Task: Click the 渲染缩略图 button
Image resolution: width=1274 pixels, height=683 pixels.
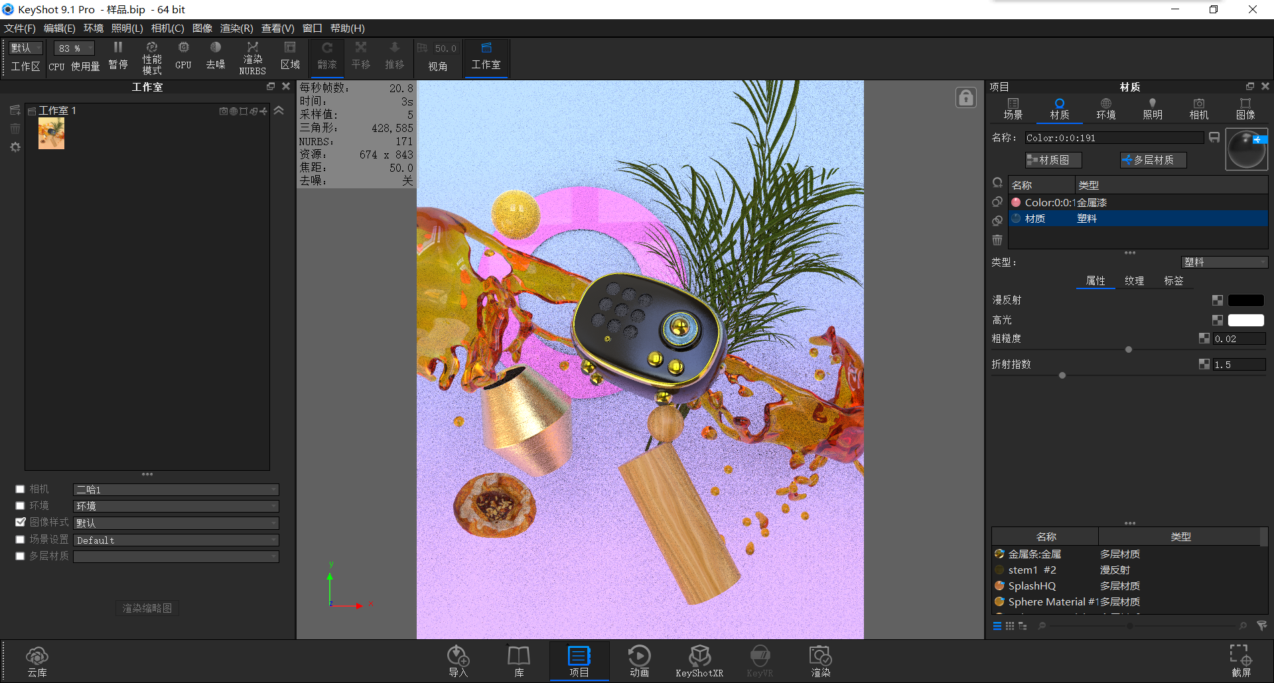Action: (147, 608)
